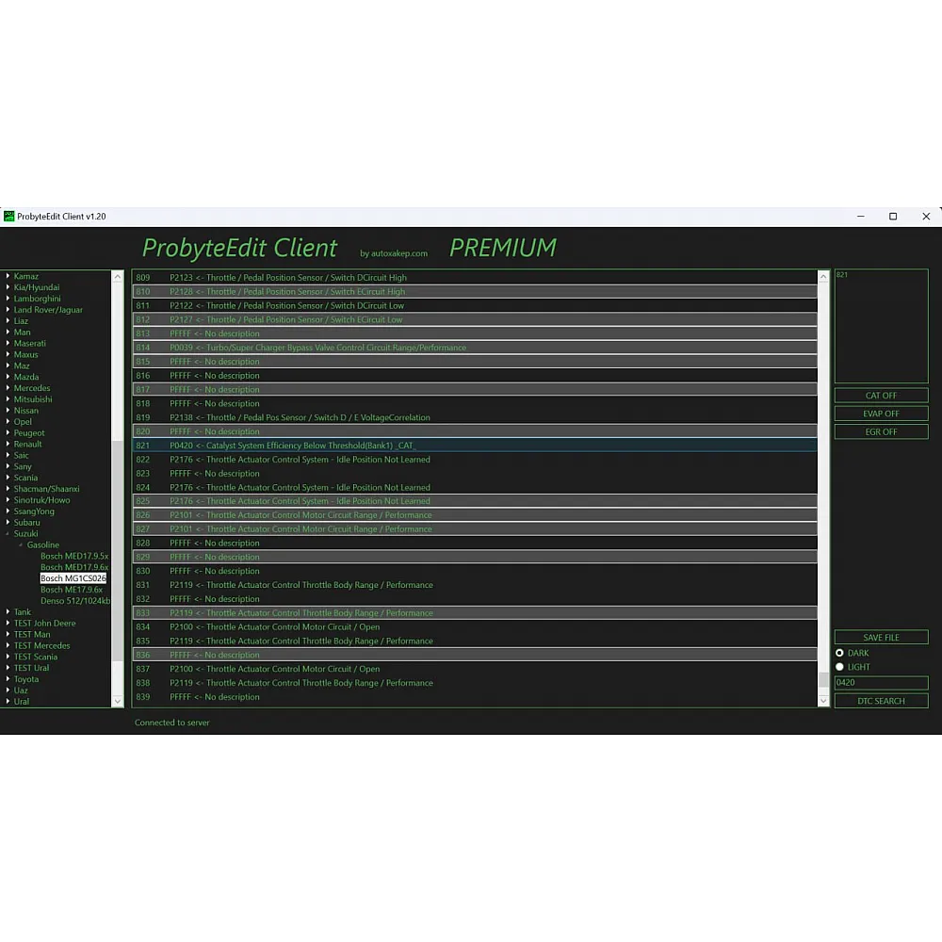942x942 pixels.
Task: Click the DTC list scroll-down arrow
Action: coord(823,701)
